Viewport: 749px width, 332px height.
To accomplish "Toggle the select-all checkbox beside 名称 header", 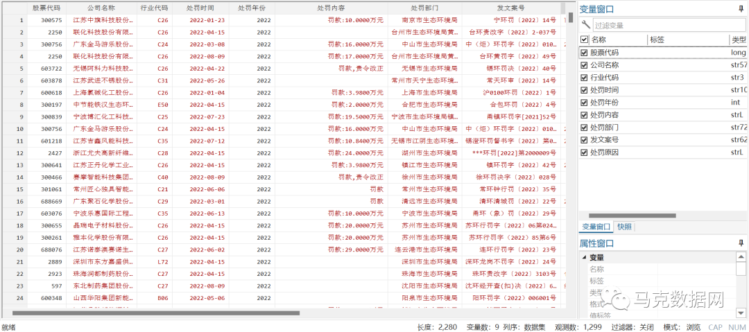I will click(584, 40).
